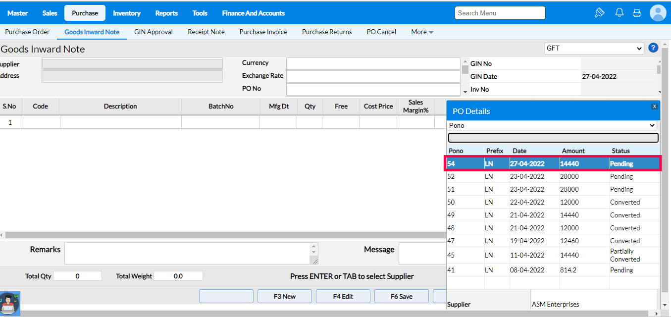Click the F6 Save button
The image size is (671, 317).
tap(401, 296)
